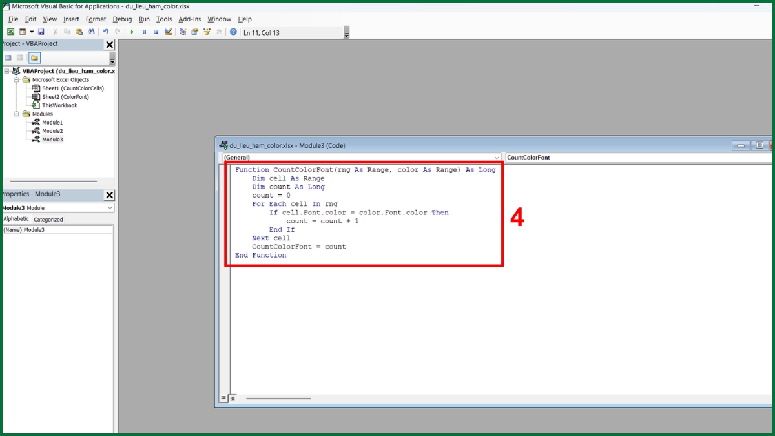Toggle Folders view in Project pane
This screenshot has height=436, width=775.
34,58
